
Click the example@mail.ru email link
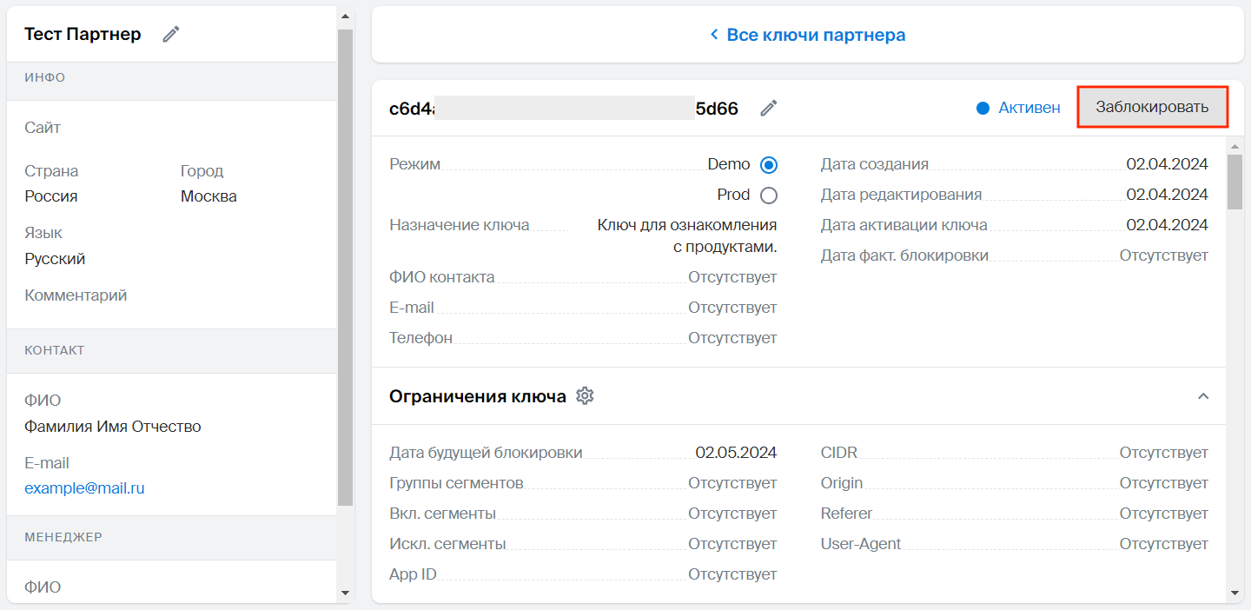pyautogui.click(x=84, y=488)
